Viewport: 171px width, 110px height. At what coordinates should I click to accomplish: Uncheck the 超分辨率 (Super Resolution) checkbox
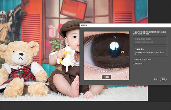click(x=135, y=49)
